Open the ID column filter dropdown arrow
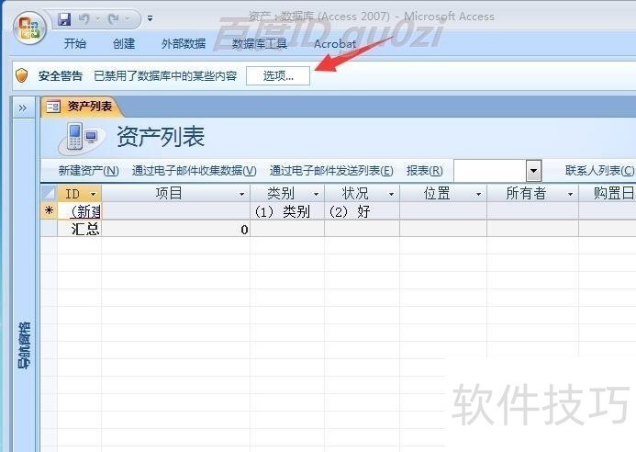The width and height of the screenshot is (636, 452). point(94,194)
